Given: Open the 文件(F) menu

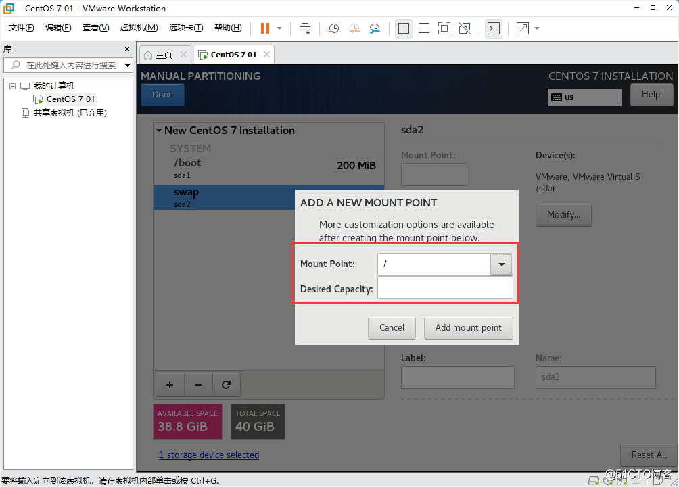Looking at the screenshot, I should click(21, 28).
